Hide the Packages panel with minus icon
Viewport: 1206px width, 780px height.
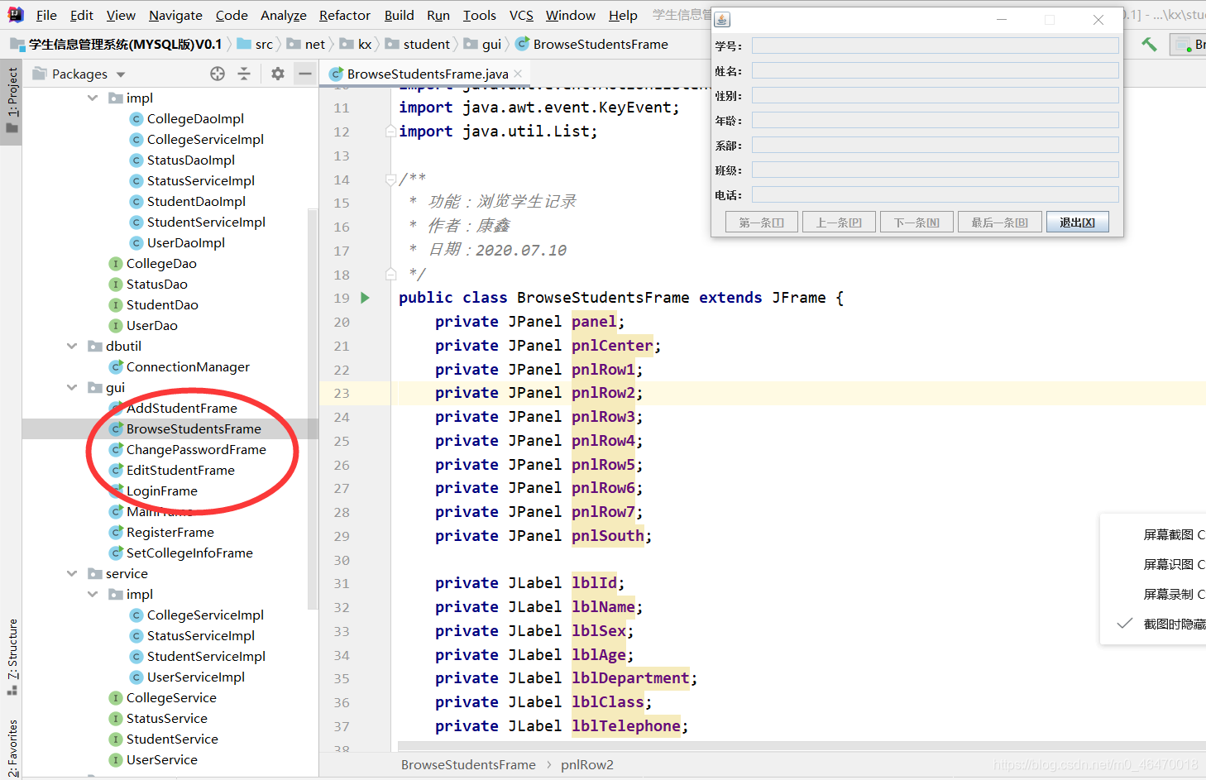tap(305, 74)
